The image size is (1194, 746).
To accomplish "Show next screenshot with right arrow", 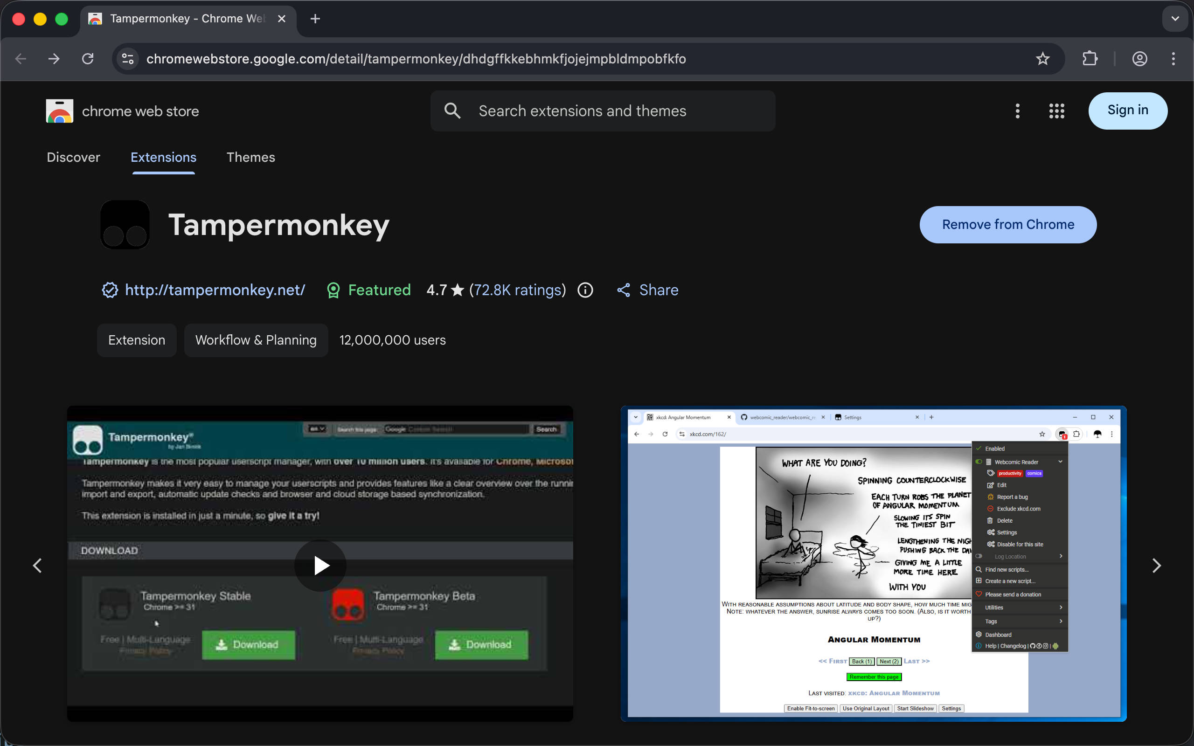I will [x=1156, y=566].
